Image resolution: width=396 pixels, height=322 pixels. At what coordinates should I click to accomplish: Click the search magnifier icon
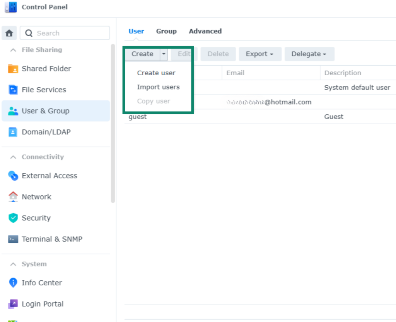[x=29, y=33]
